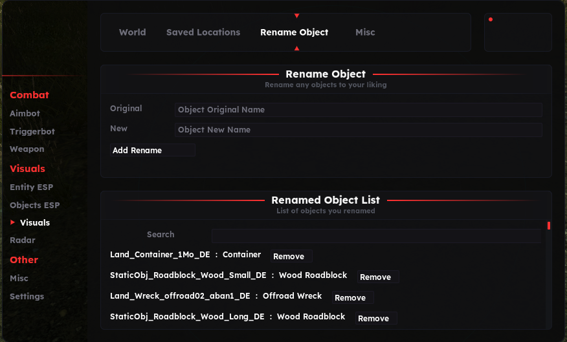Remove the Land_Container_1Mo_DE rename
567x342 pixels.
click(291, 257)
